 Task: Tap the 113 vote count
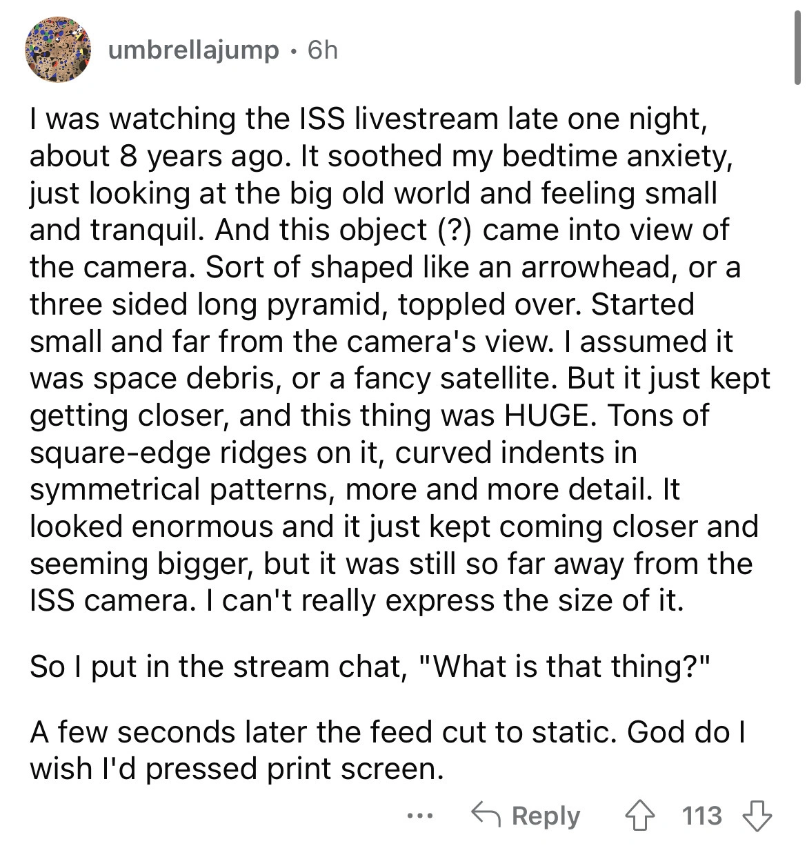(x=702, y=816)
